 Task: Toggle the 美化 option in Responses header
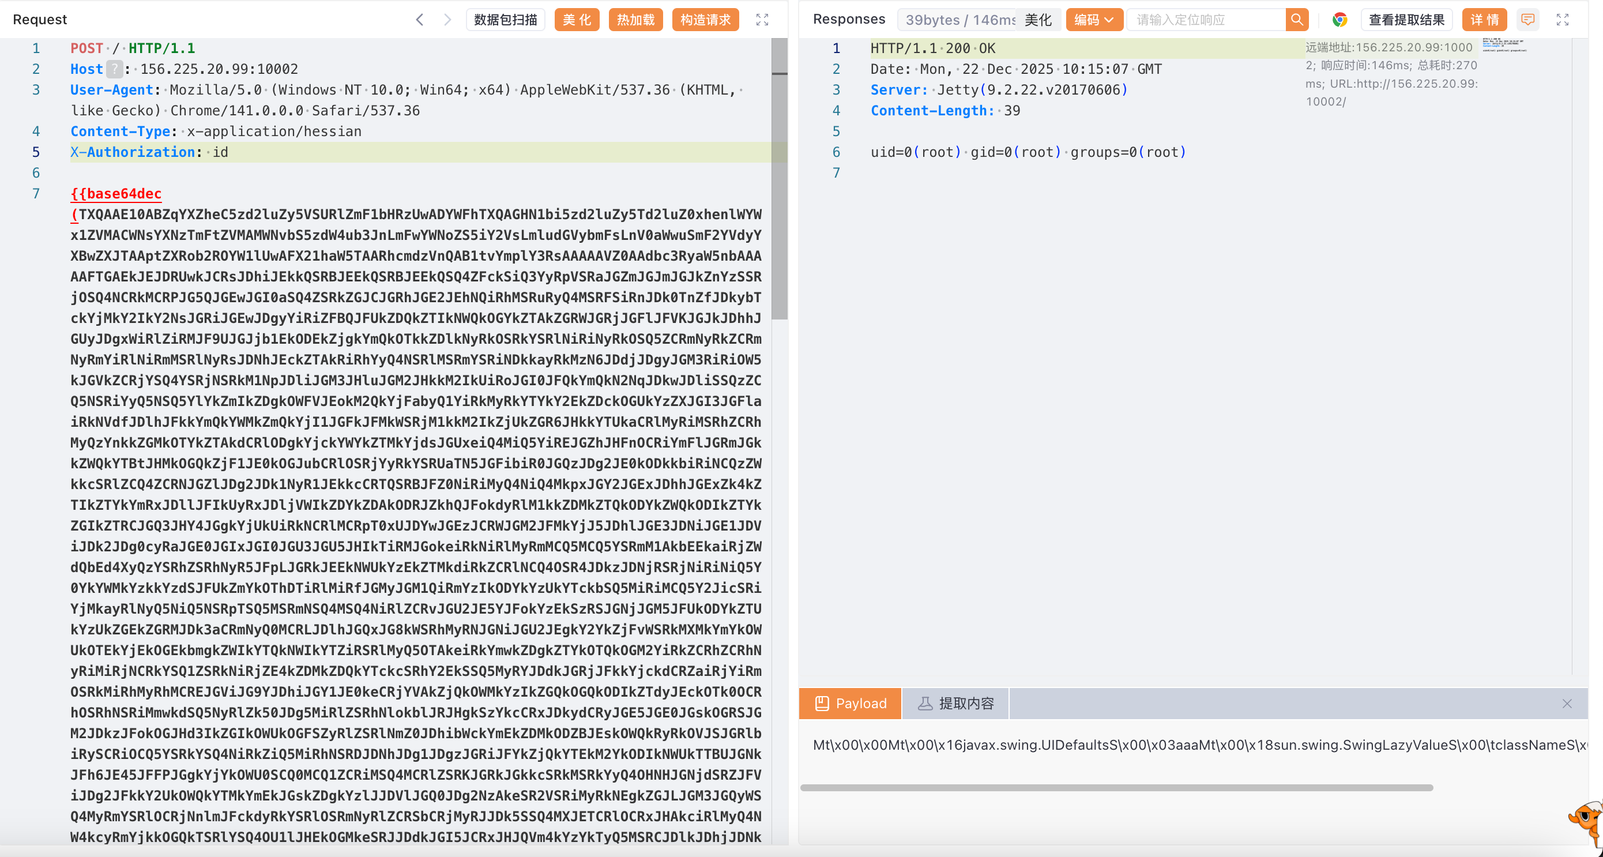pos(1037,19)
